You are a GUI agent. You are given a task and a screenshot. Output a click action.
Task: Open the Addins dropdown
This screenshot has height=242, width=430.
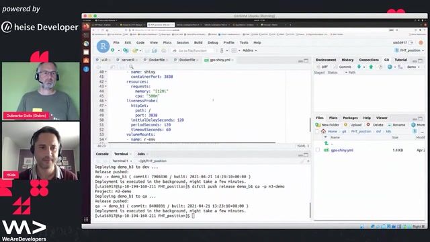point(249,50)
